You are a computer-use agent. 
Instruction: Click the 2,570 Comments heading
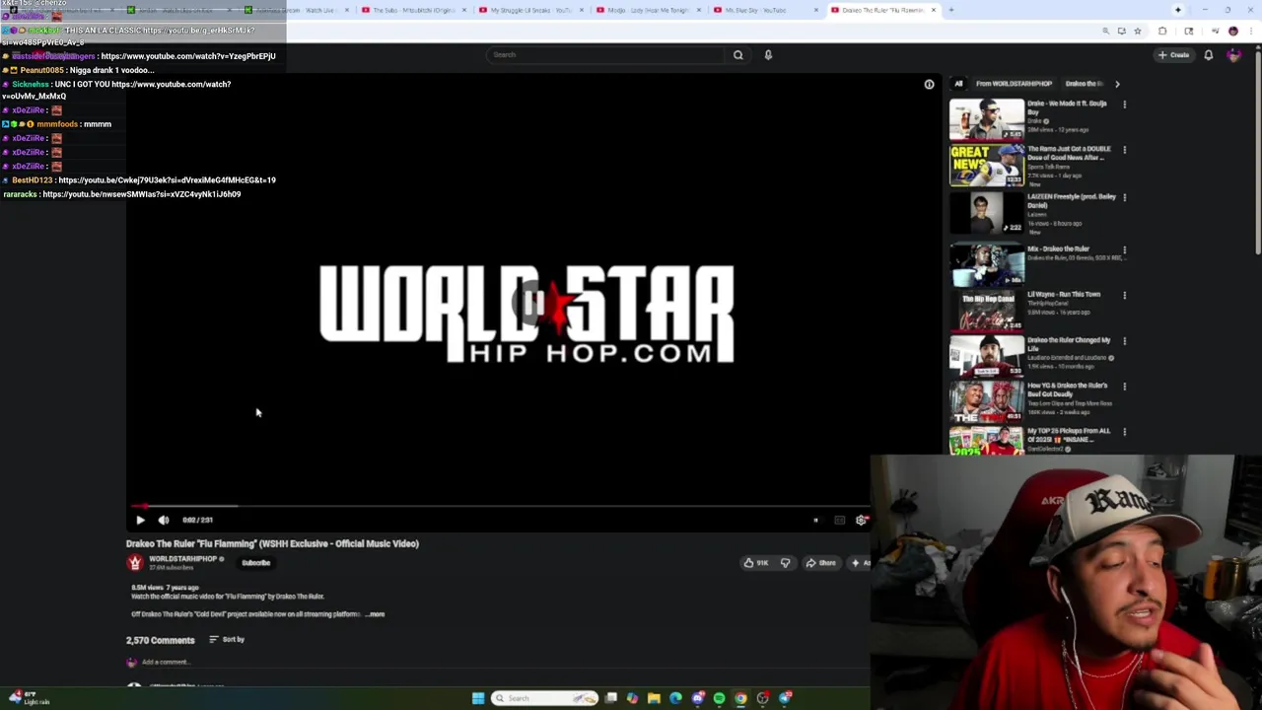[x=160, y=640]
